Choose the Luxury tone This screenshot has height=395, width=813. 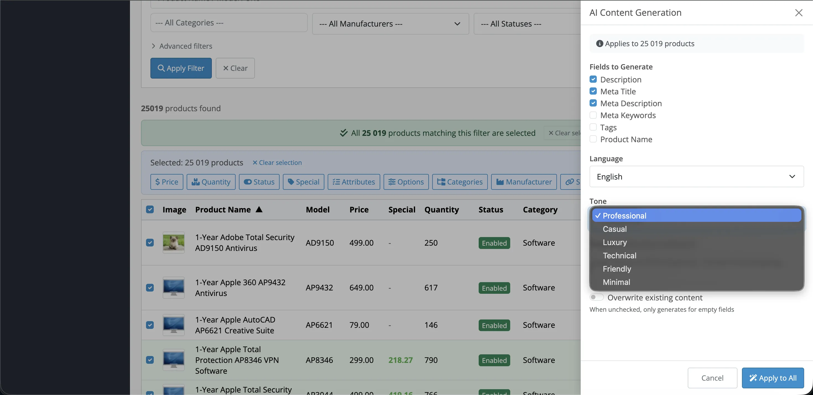[x=696, y=242]
